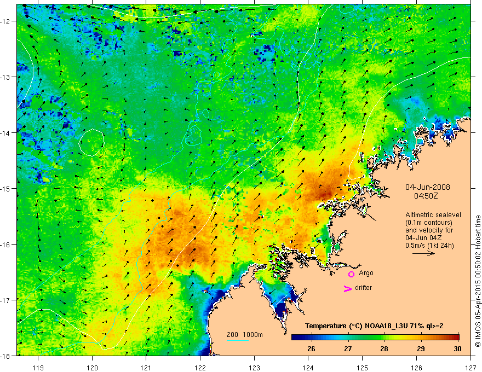Click the color bar label 29
The width and height of the screenshot is (482, 372).
(x=421, y=348)
